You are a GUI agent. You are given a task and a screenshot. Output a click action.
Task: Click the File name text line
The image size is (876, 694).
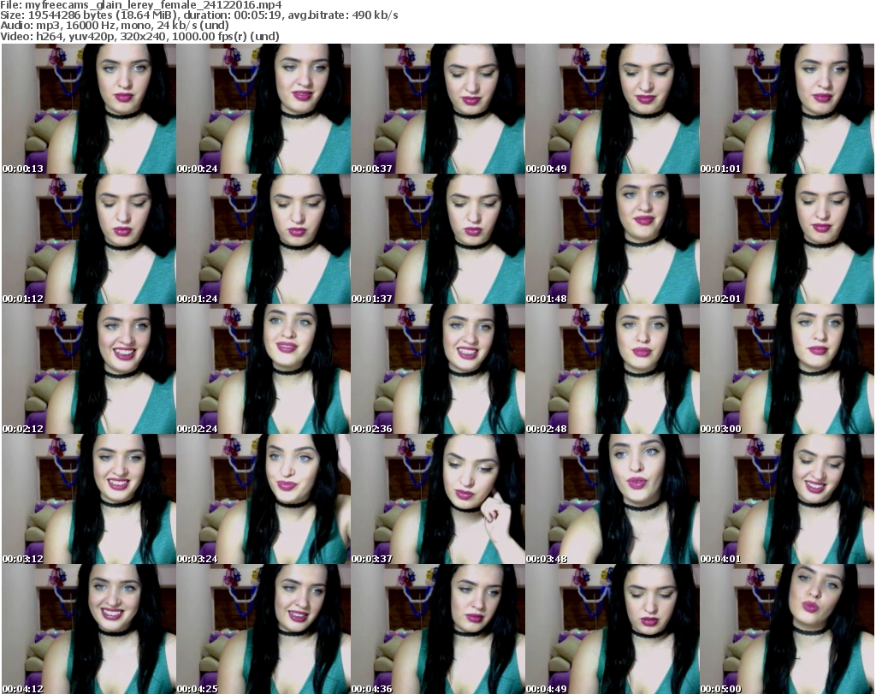(141, 5)
